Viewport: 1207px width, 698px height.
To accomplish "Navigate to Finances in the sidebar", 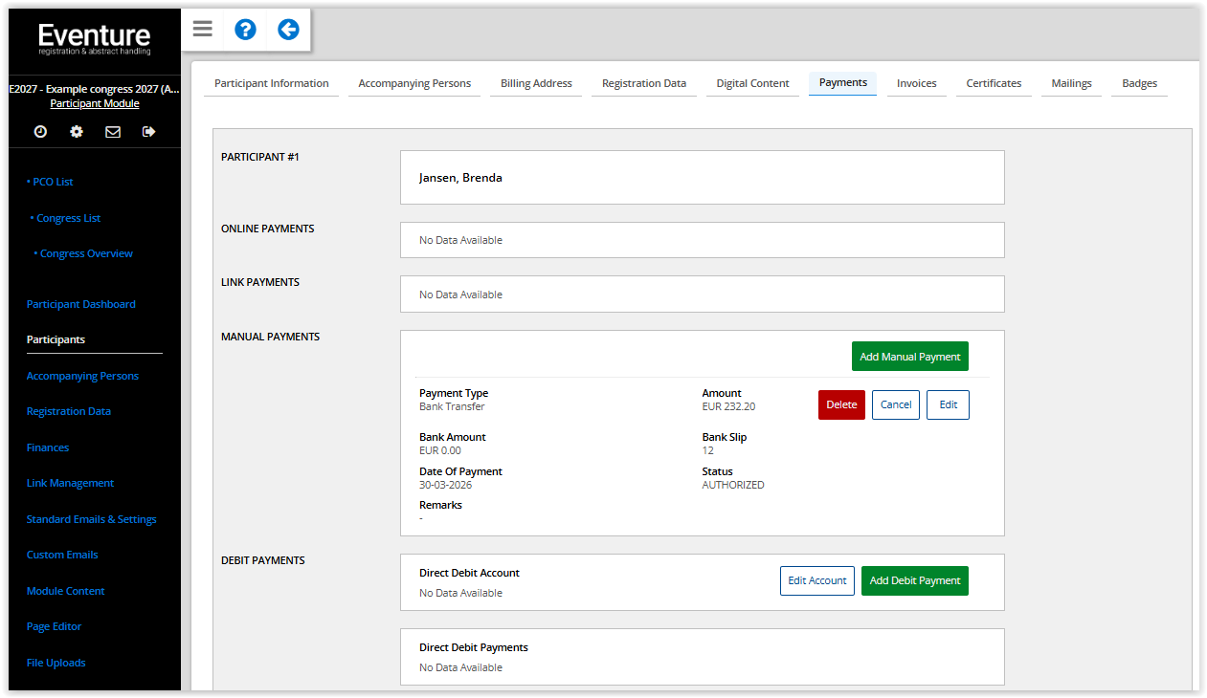I will pyautogui.click(x=48, y=447).
